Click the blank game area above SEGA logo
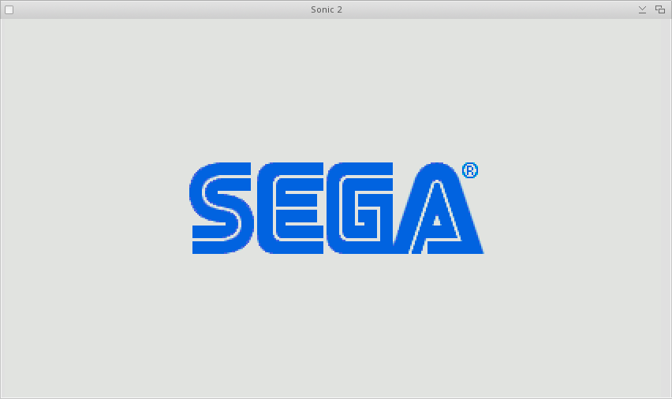The image size is (672, 399). coord(336,87)
